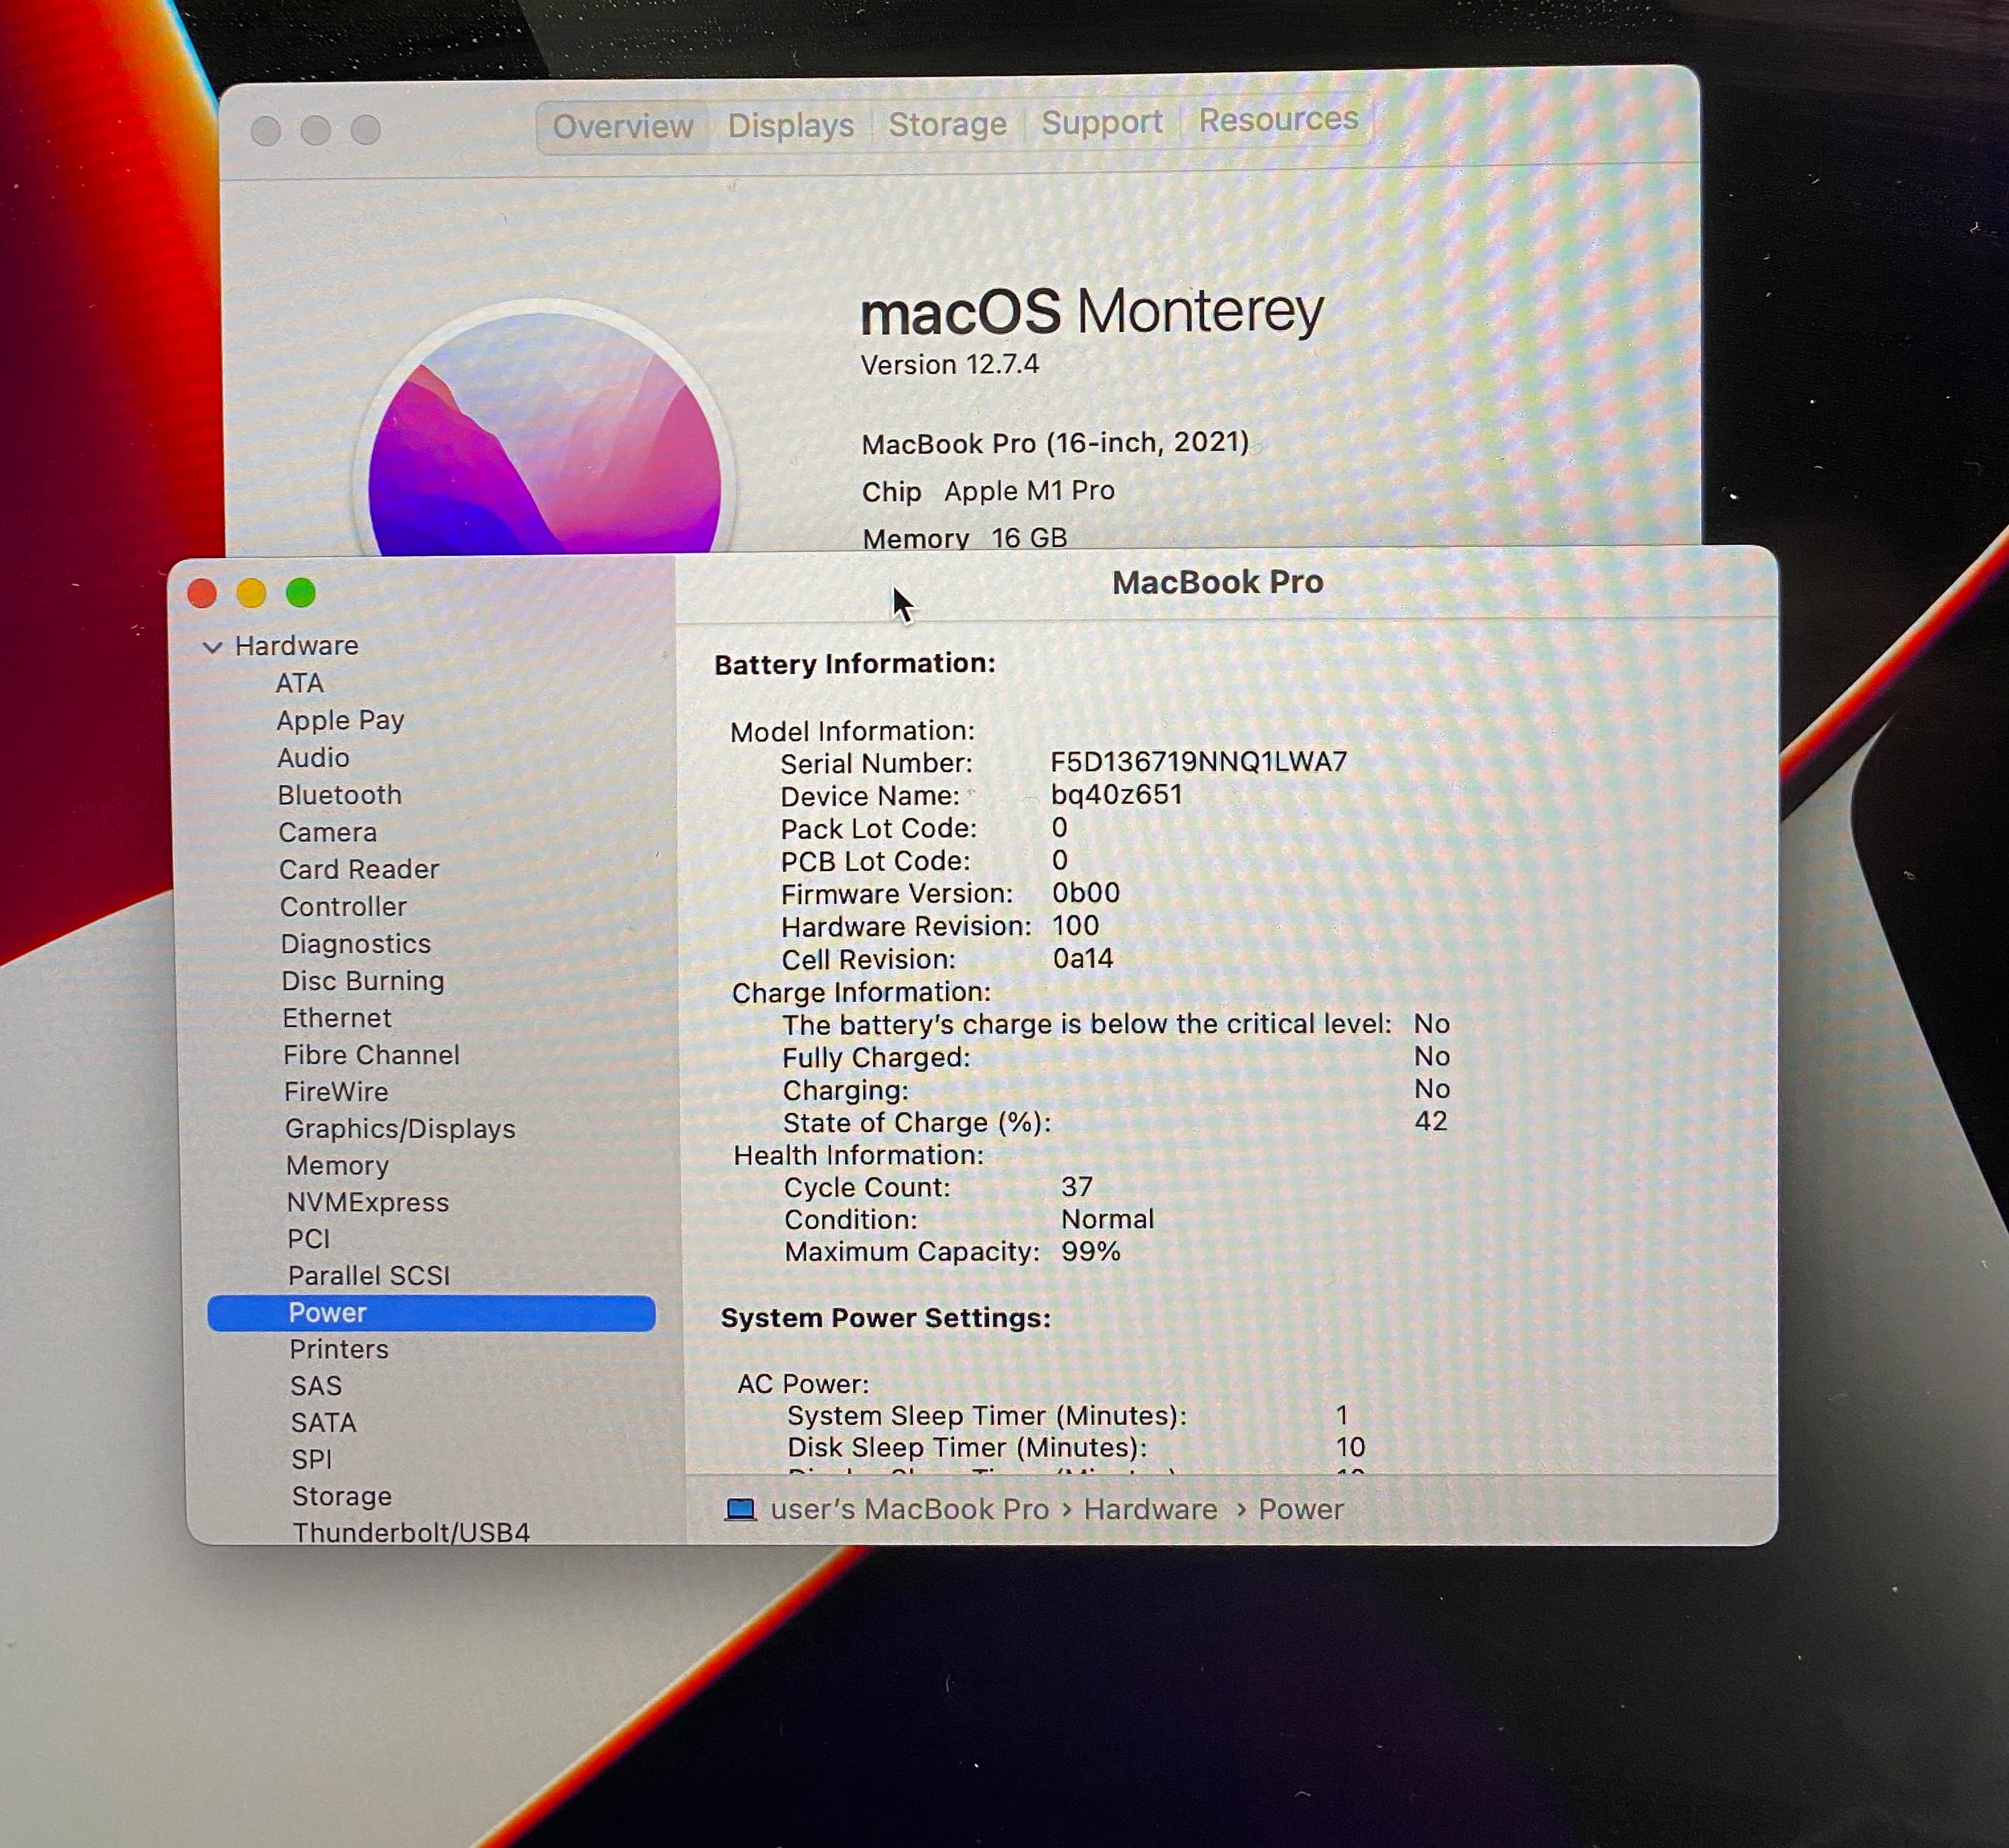Select SPI in the sidebar
The image size is (2009, 1848).
tap(311, 1460)
